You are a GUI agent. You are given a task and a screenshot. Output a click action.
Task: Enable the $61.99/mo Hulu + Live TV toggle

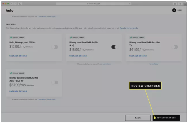(x=175, y=47)
